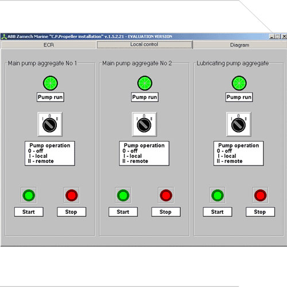
Task: Click red Stop lamp of Lubricating pump aggregate
Action: coord(260,195)
